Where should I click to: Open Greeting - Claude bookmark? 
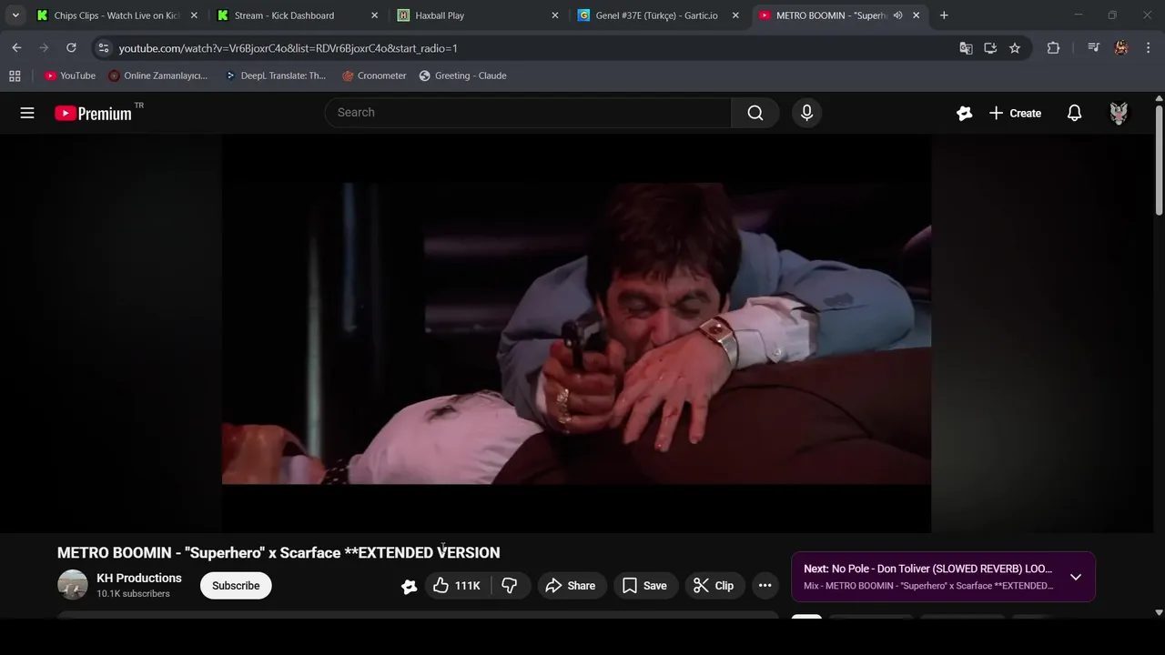click(463, 76)
